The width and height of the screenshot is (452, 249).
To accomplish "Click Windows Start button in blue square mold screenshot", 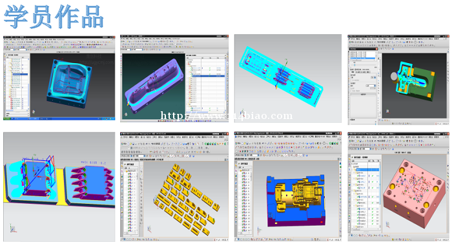I will pos(6,118).
